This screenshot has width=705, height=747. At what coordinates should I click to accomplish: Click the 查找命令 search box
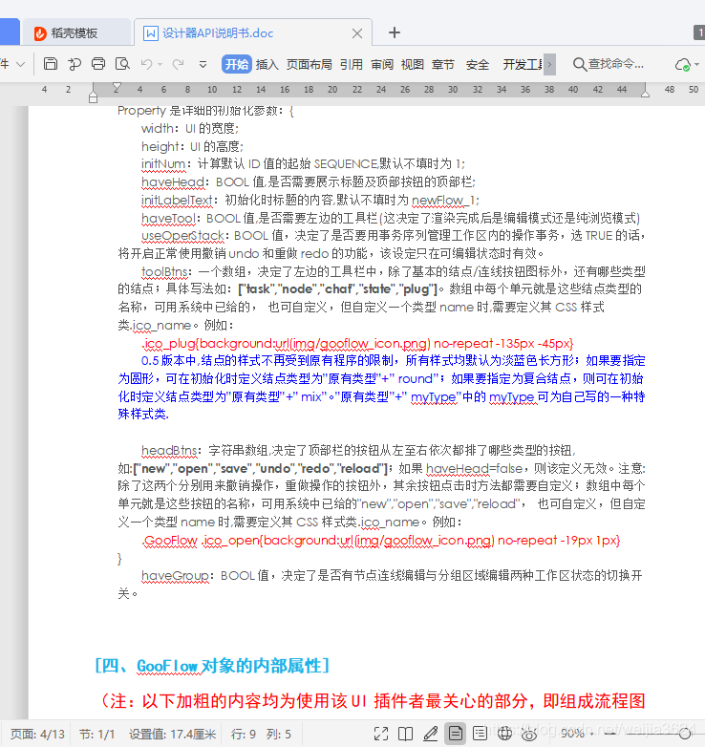click(x=609, y=64)
